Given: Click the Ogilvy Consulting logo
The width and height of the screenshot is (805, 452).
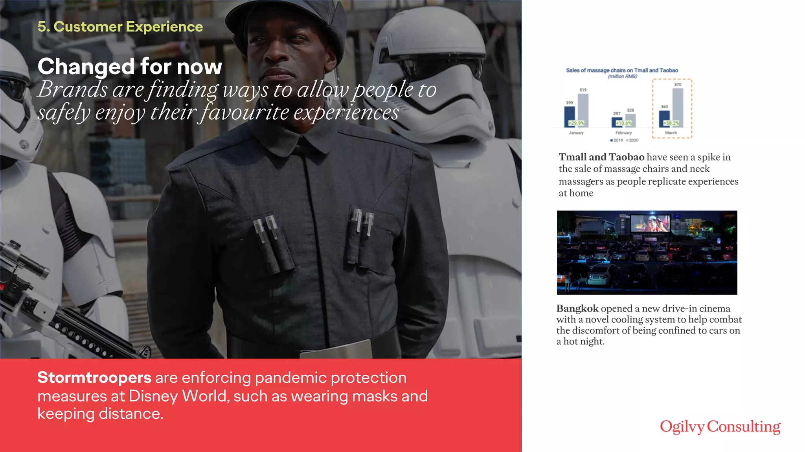Looking at the screenshot, I should tap(720, 427).
